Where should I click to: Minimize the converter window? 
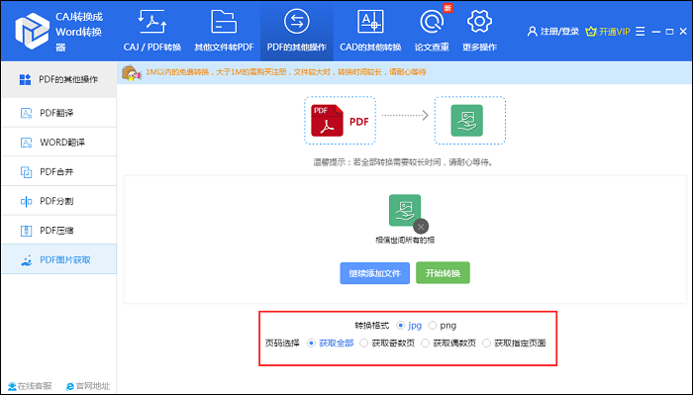[x=656, y=32]
